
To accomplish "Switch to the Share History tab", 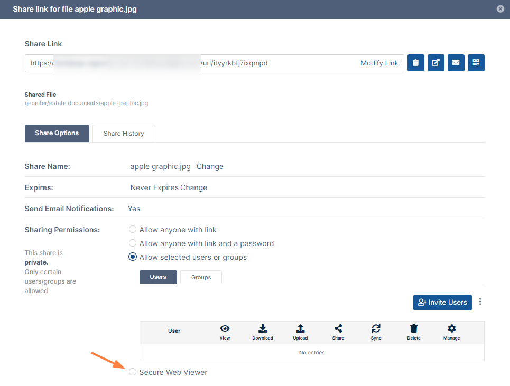I will point(124,134).
